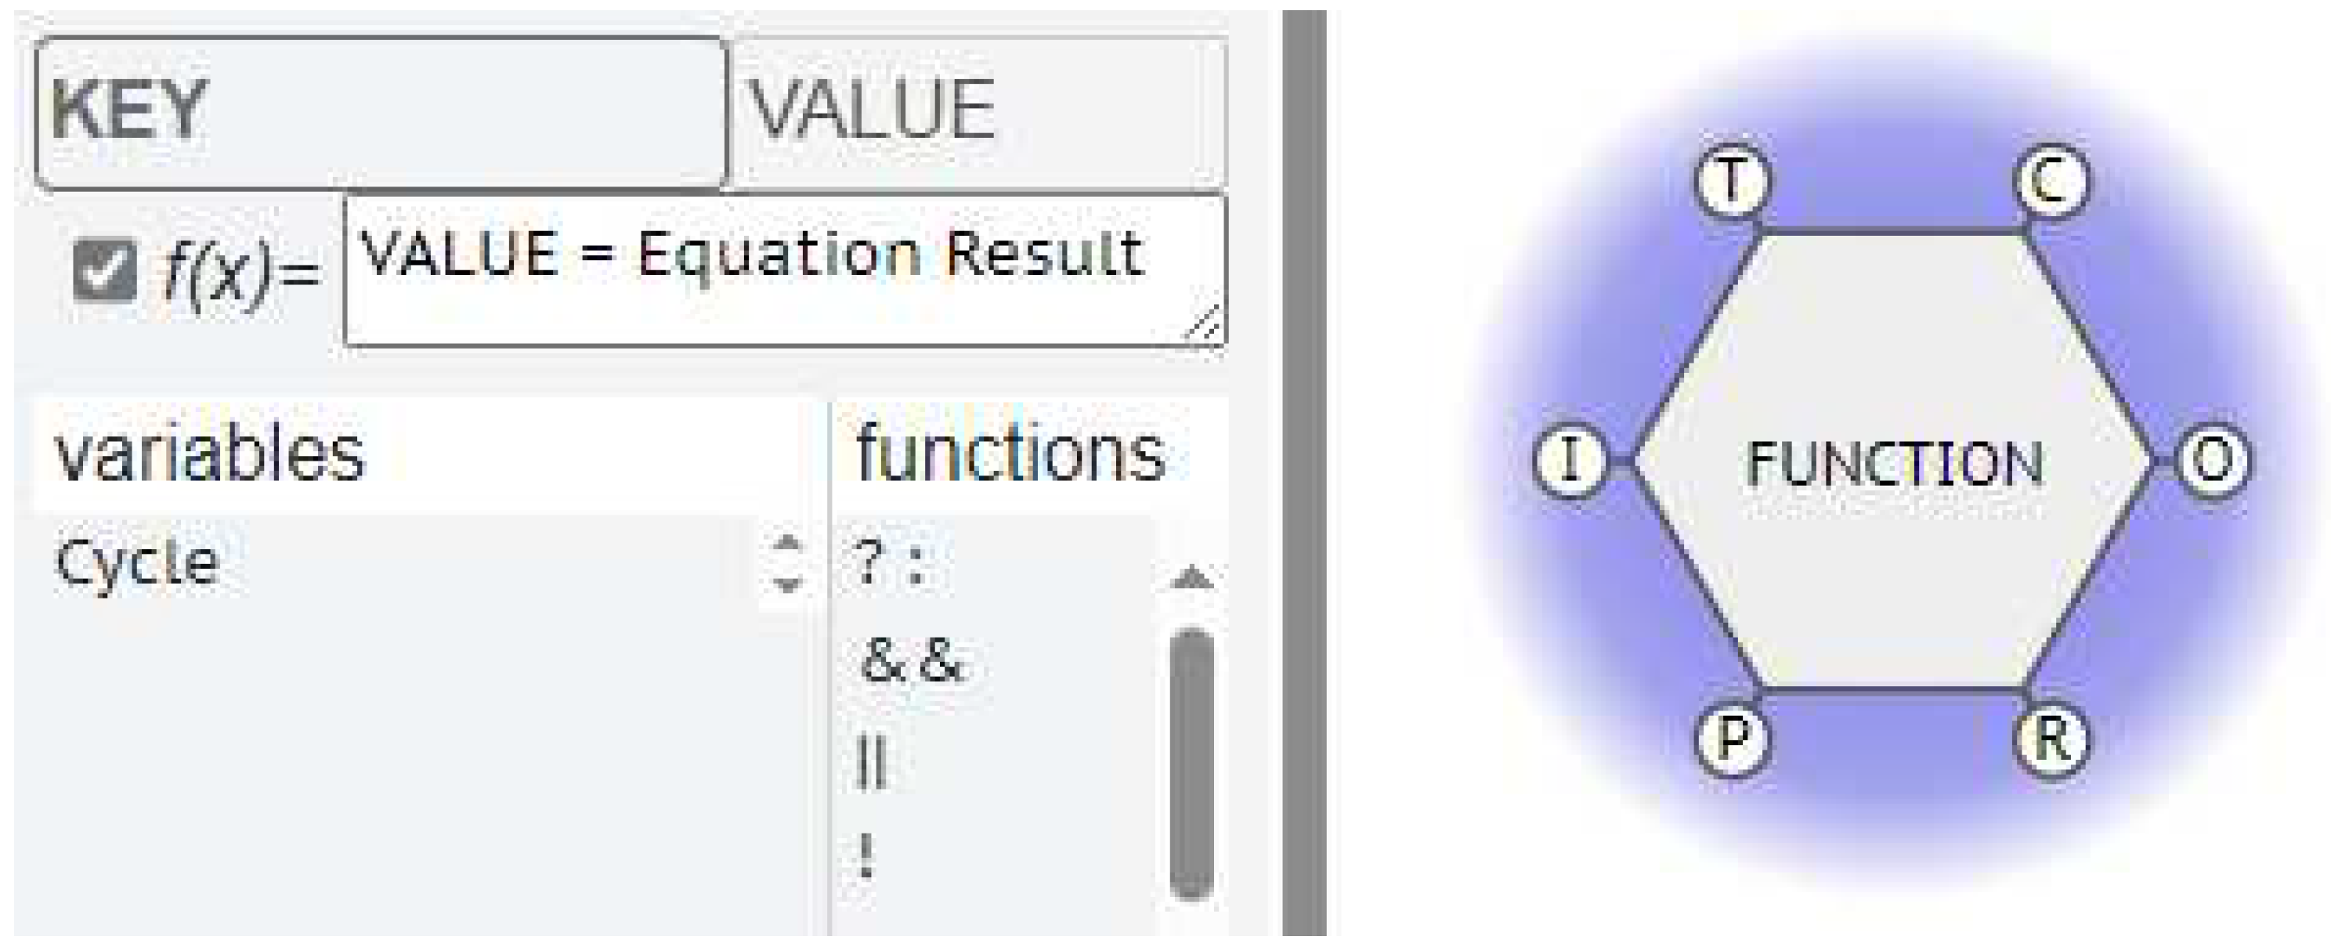Click the equation text area

coord(783,269)
